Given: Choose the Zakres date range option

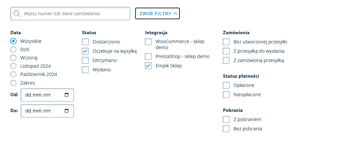Looking at the screenshot, I should click(x=13, y=83).
